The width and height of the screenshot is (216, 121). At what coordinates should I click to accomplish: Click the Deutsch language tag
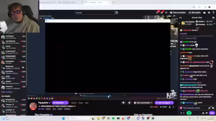67,109
